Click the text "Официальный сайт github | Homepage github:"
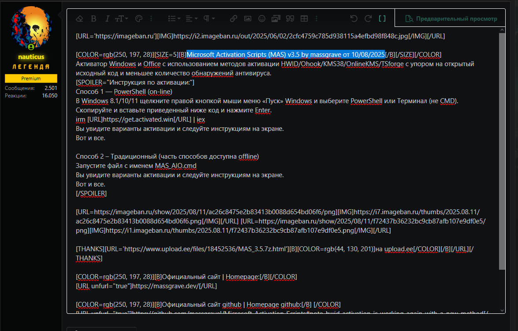518x331 pixels. (x=231, y=304)
